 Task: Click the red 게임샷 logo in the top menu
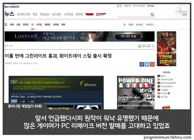pos(89,14)
